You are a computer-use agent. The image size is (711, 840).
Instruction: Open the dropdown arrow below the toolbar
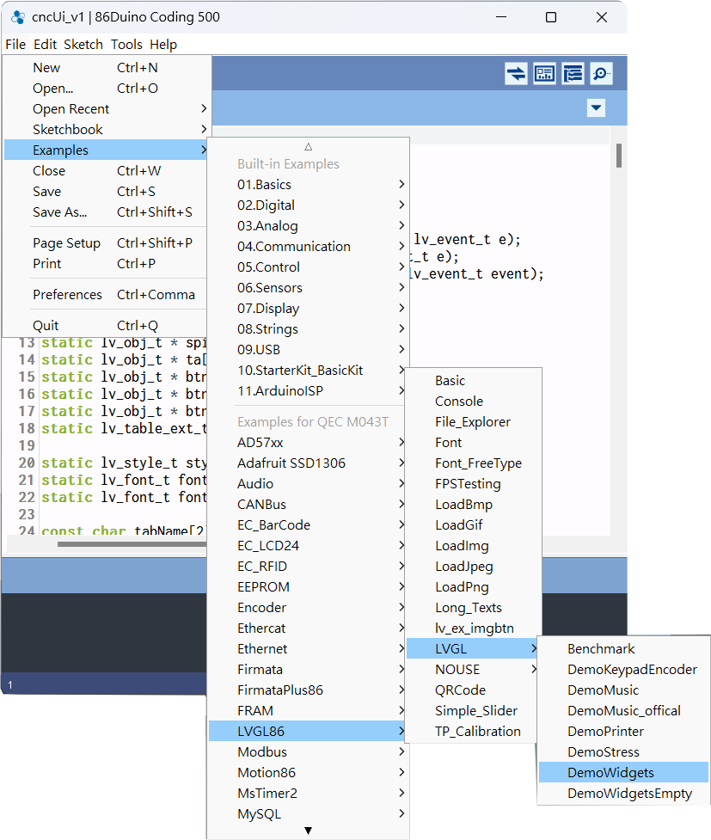[x=596, y=108]
